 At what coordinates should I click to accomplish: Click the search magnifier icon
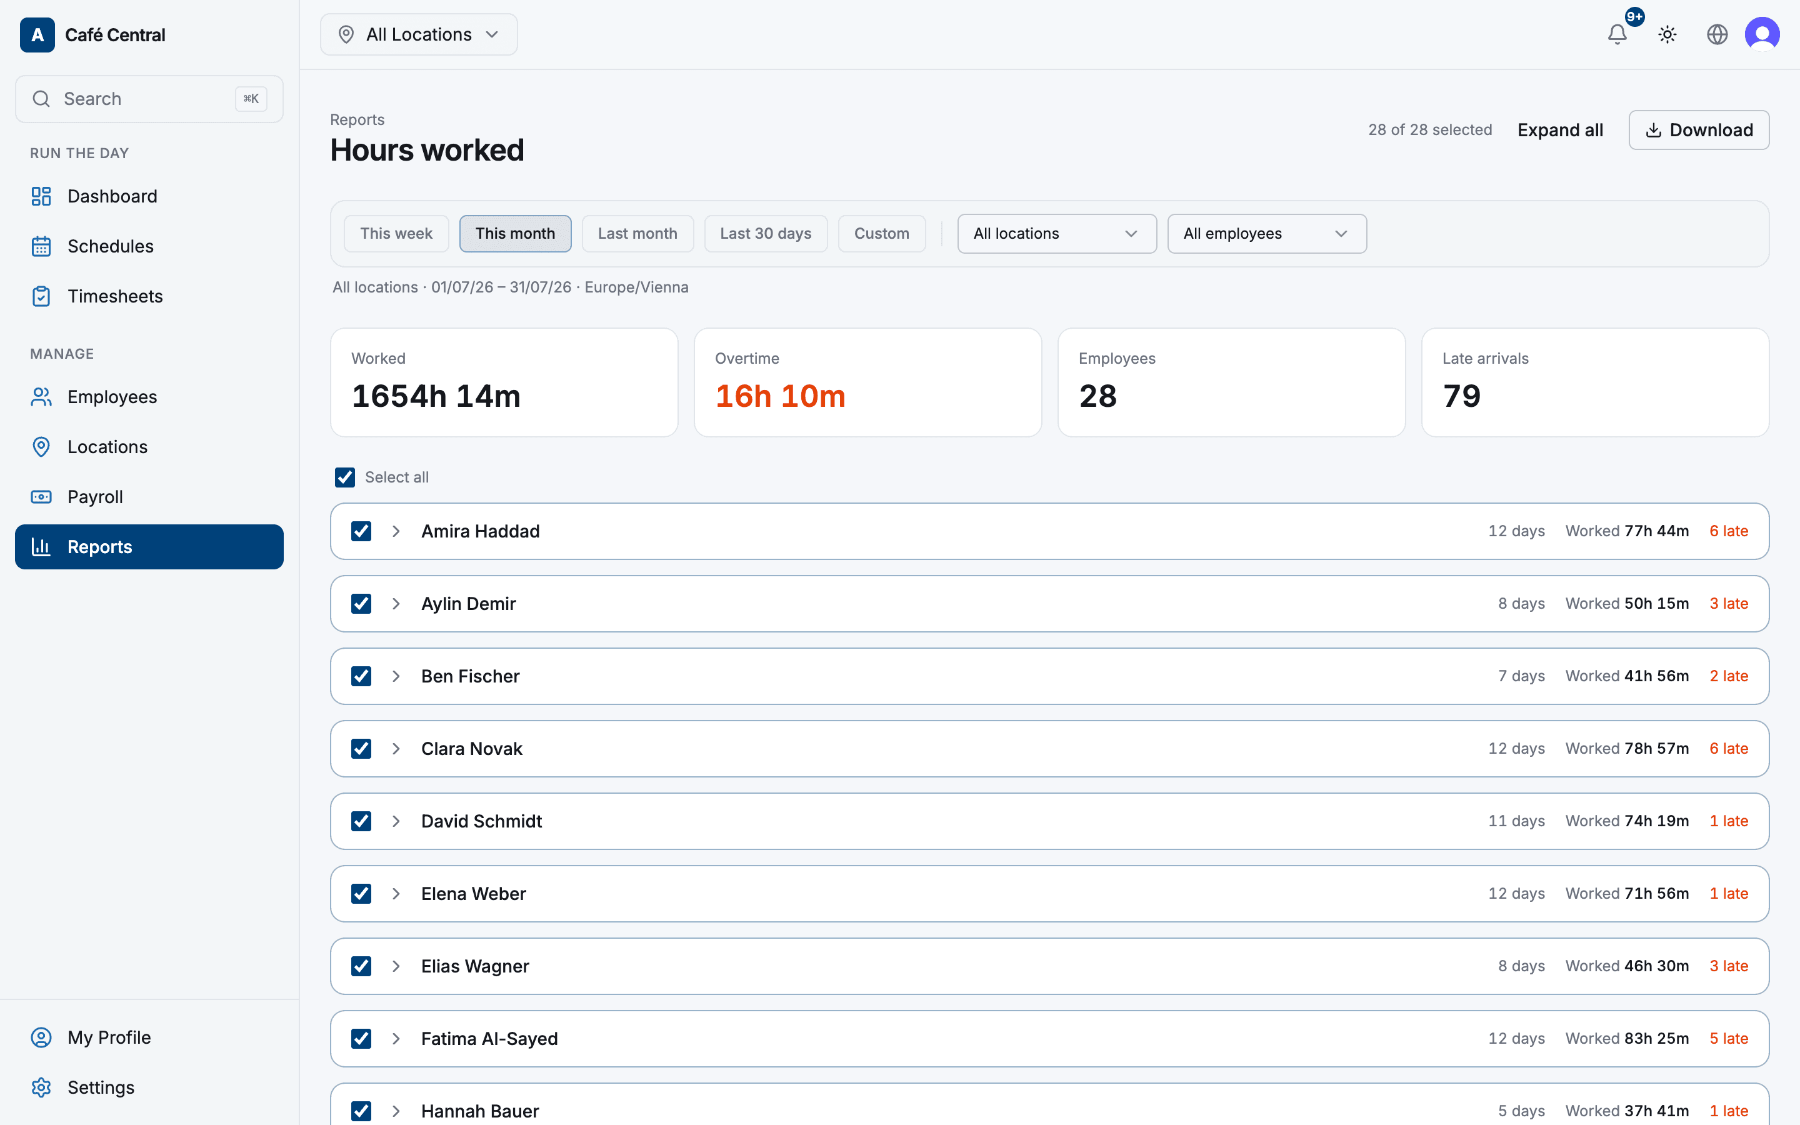[41, 99]
